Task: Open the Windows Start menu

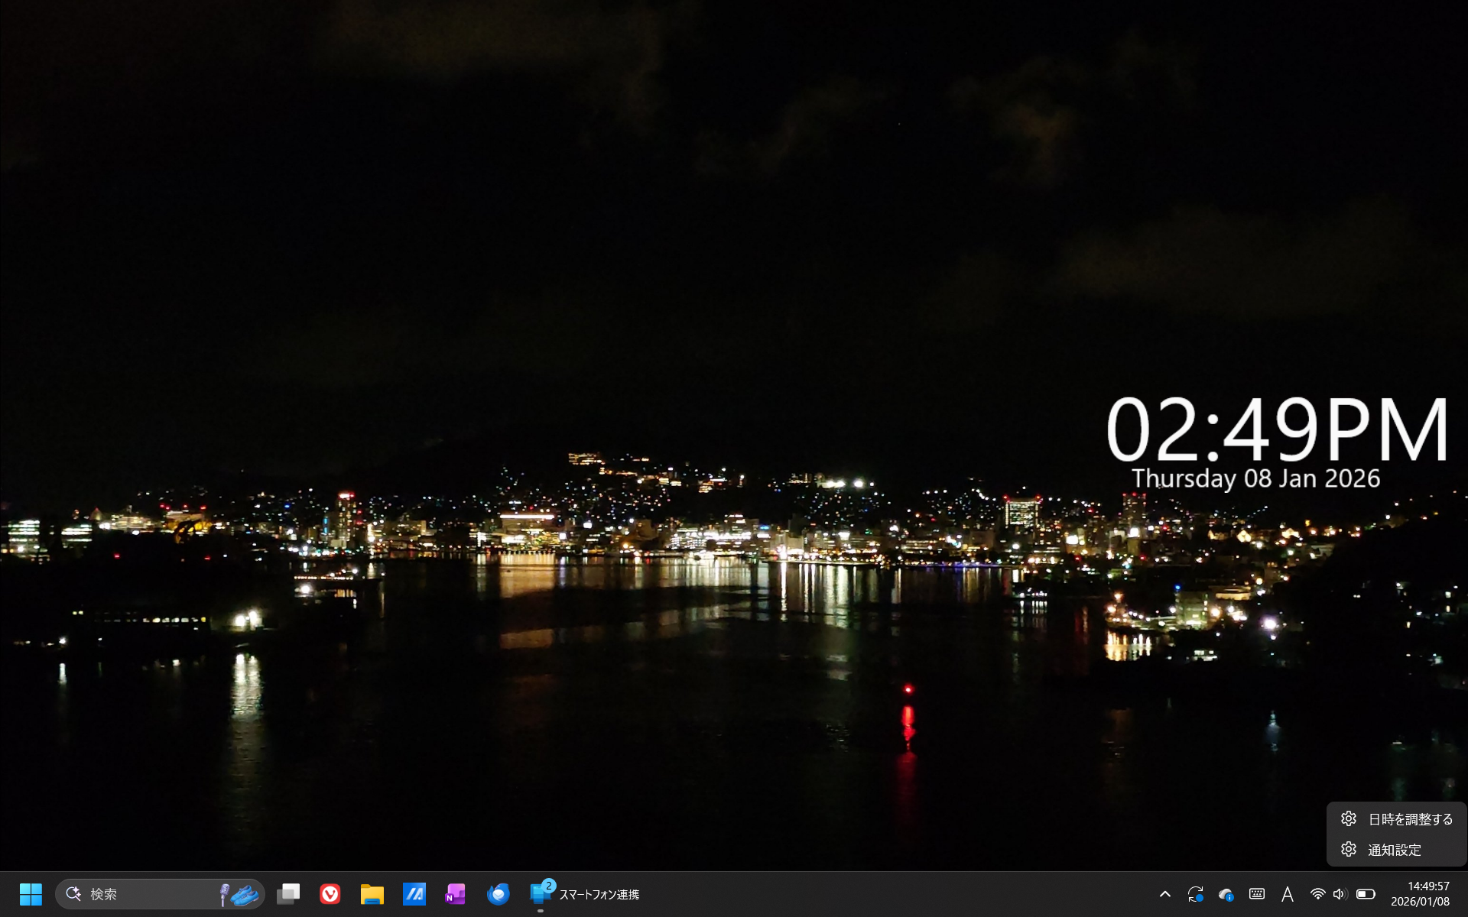Action: pyautogui.click(x=31, y=894)
